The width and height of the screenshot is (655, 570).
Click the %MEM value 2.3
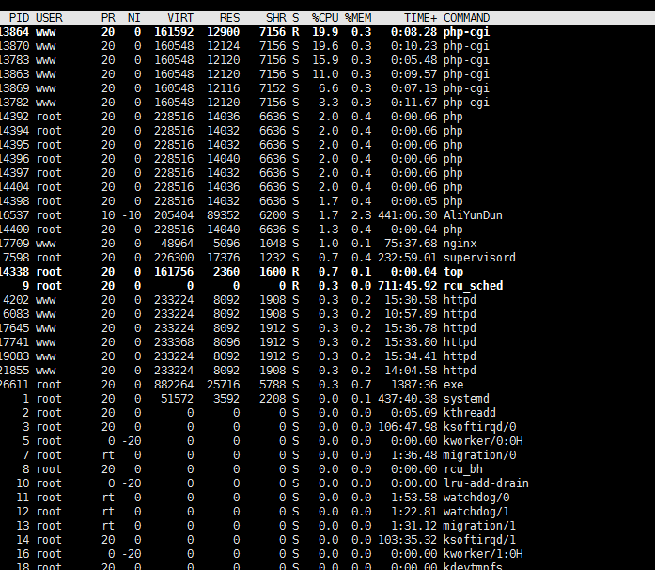[x=362, y=215]
